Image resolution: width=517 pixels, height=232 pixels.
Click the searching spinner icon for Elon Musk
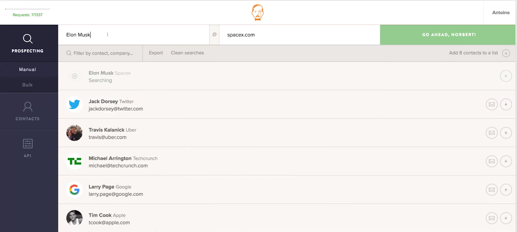pos(74,76)
